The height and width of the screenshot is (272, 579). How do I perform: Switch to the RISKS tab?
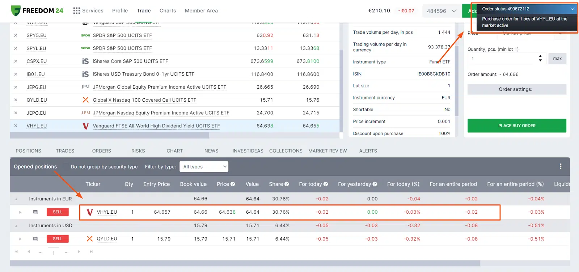tap(138, 151)
